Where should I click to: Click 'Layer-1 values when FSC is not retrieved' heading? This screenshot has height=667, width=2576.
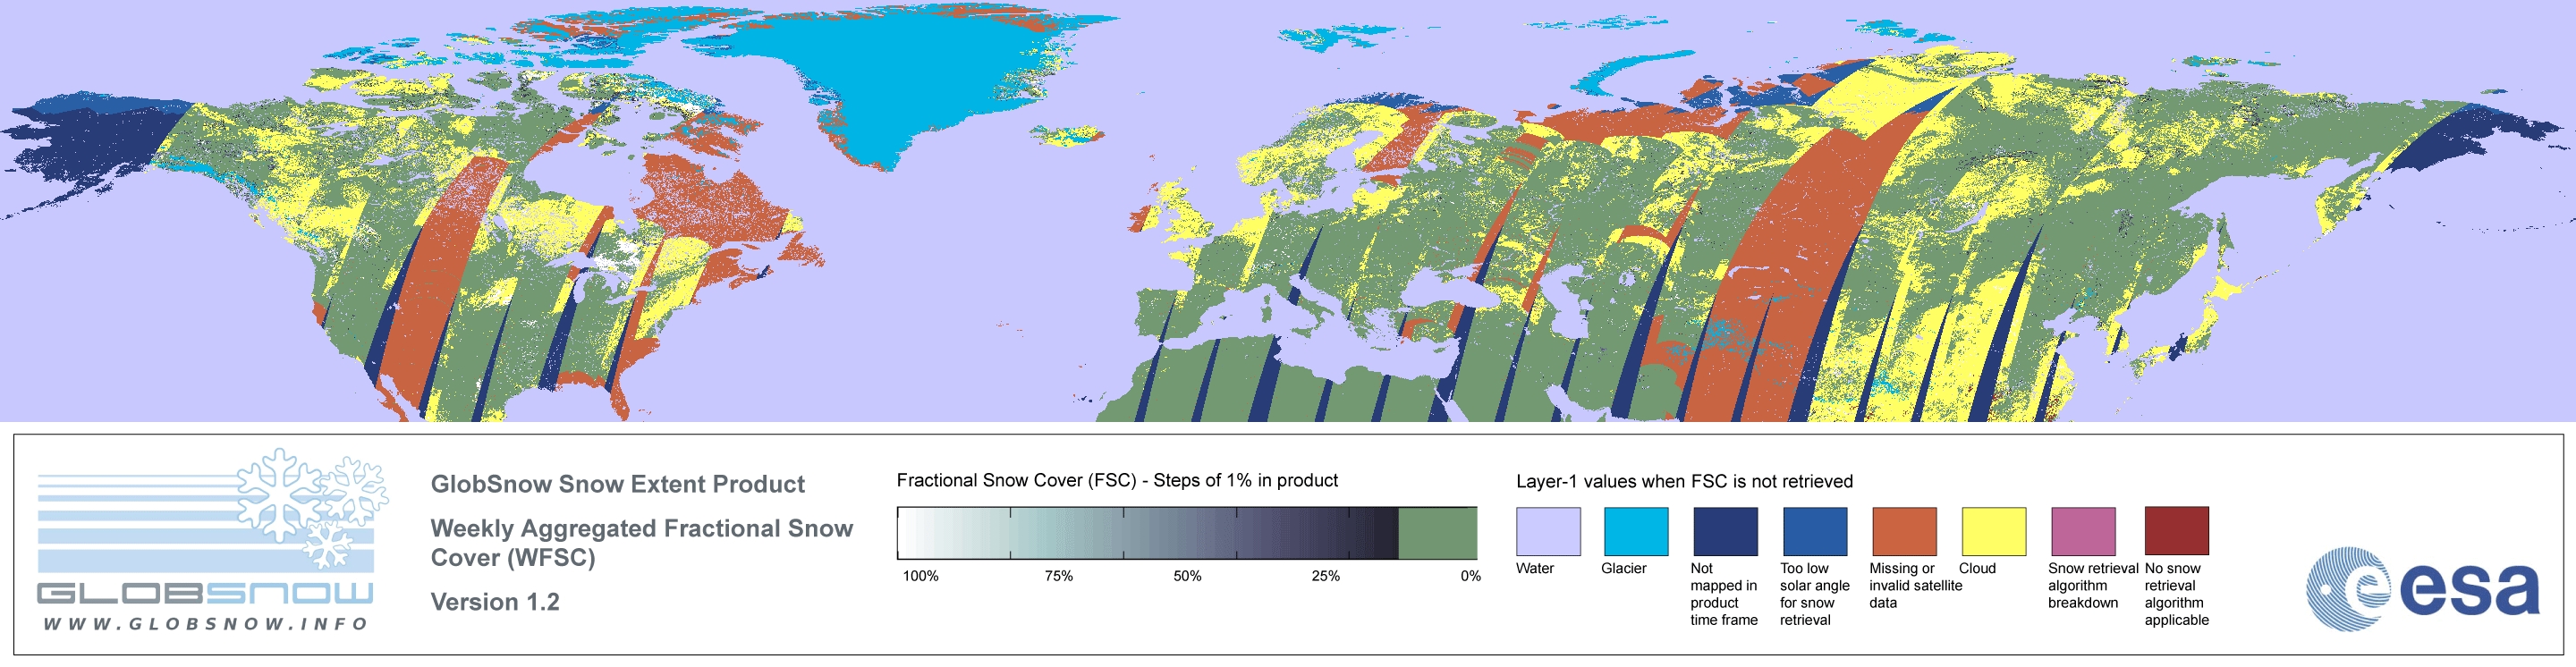[1684, 481]
